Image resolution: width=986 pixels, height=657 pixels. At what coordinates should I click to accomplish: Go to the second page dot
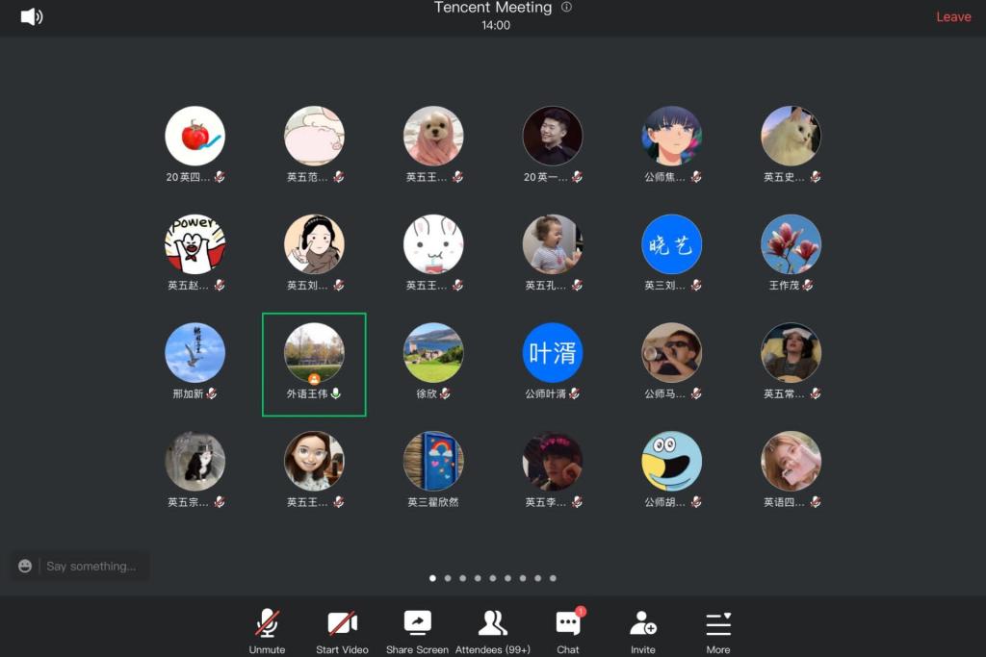(448, 578)
